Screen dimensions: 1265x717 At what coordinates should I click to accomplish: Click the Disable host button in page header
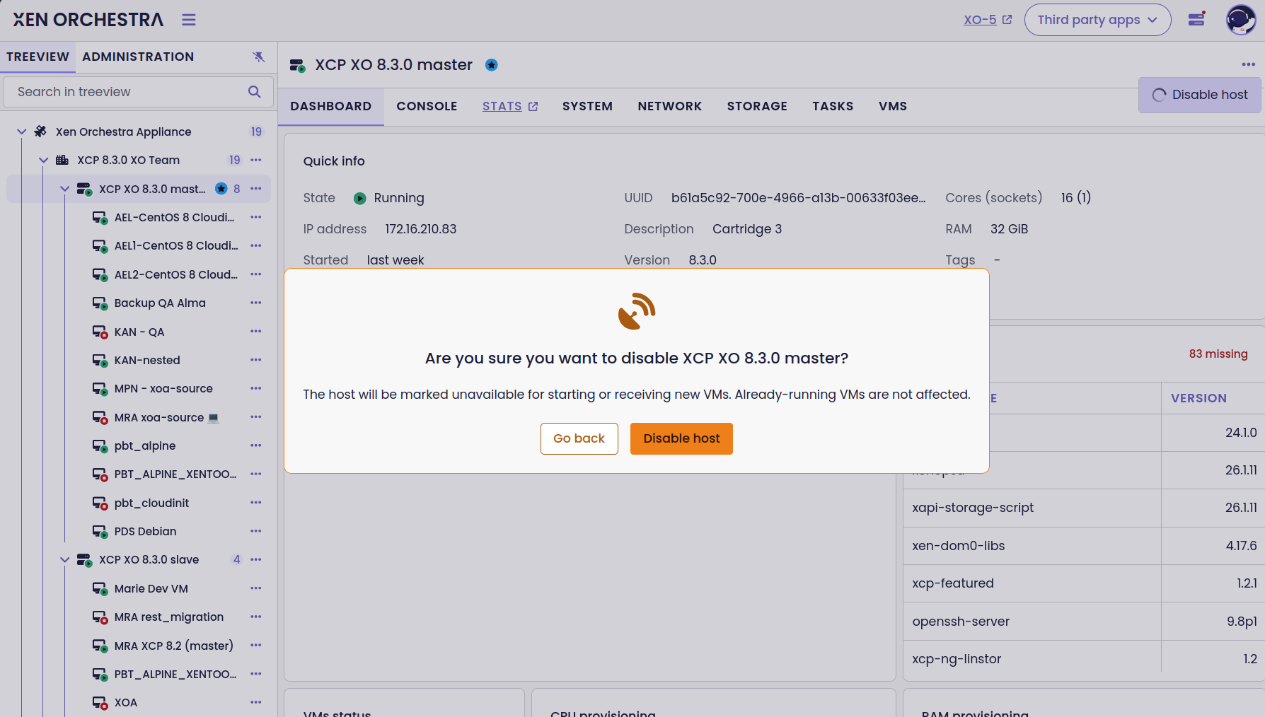click(1200, 95)
